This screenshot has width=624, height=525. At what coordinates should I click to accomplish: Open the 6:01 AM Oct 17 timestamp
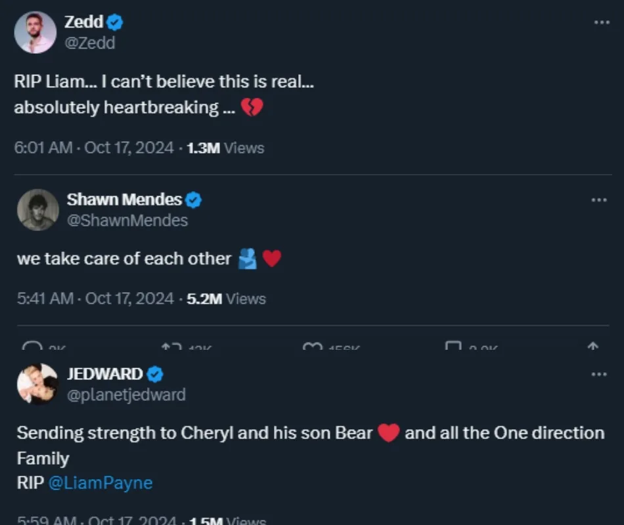pos(93,148)
